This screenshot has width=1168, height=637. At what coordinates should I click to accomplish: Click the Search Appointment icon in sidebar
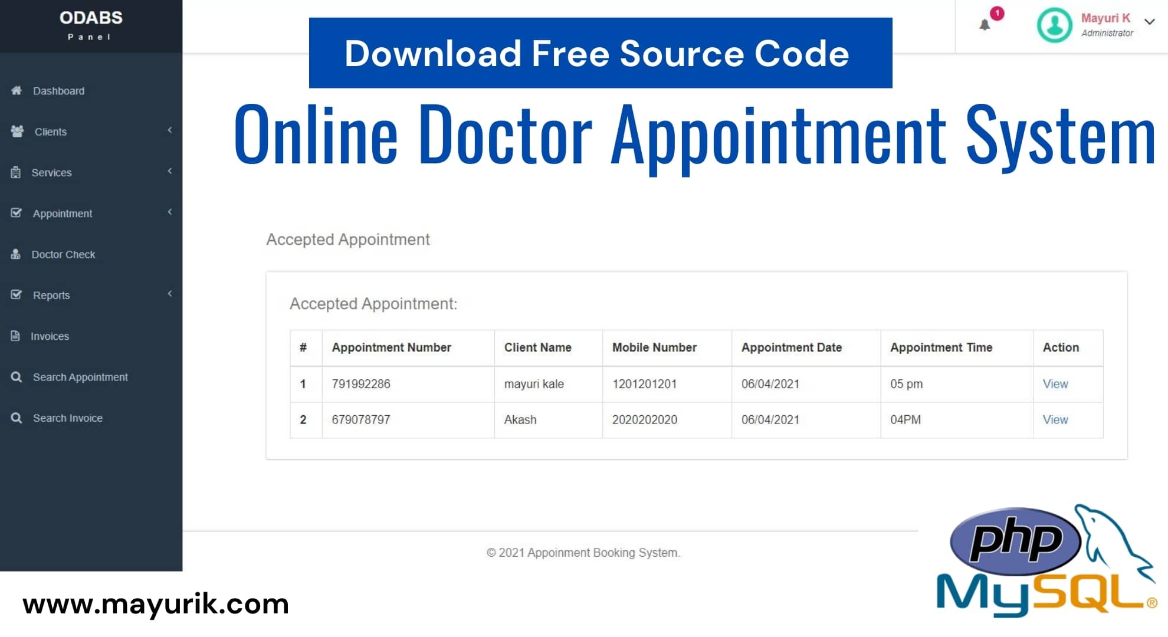click(17, 376)
